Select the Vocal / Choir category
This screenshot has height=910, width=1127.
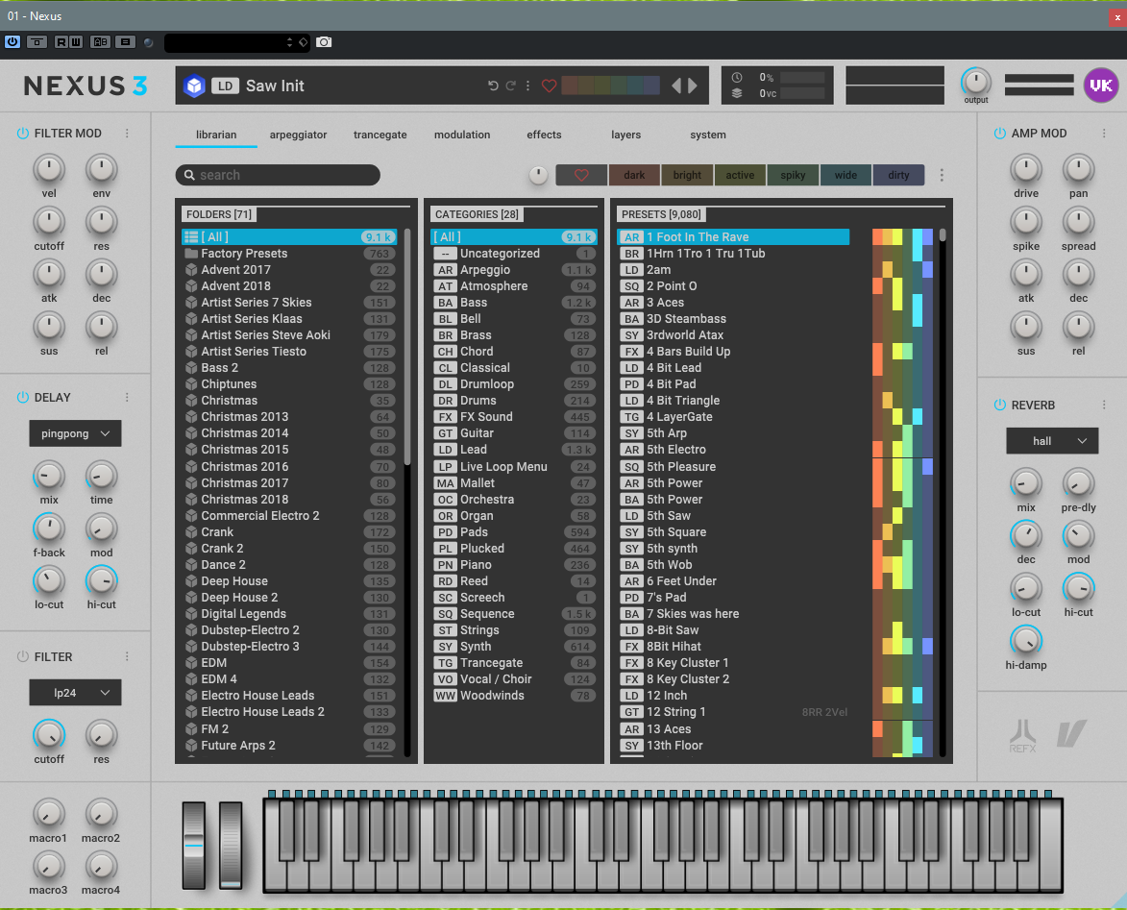513,679
